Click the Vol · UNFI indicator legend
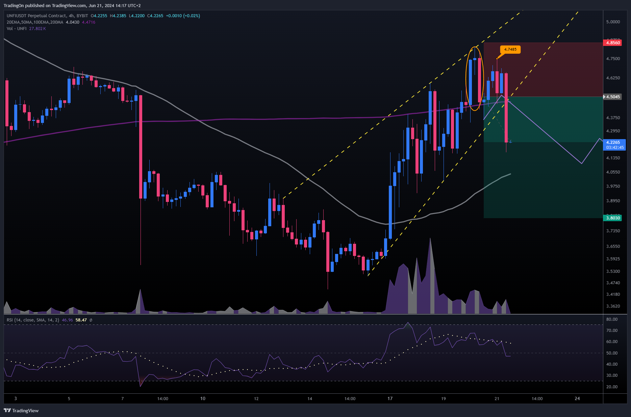The width and height of the screenshot is (631, 417). coord(17,28)
